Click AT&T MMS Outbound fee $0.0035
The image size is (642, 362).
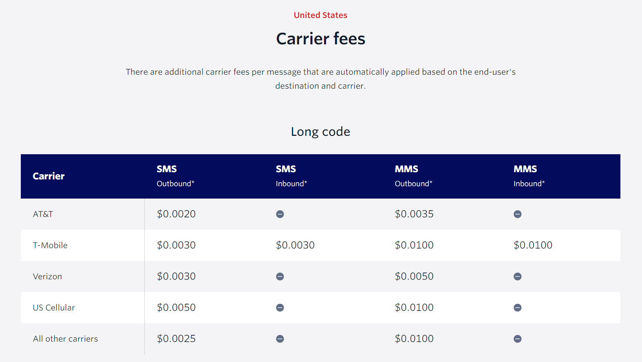pyautogui.click(x=414, y=214)
